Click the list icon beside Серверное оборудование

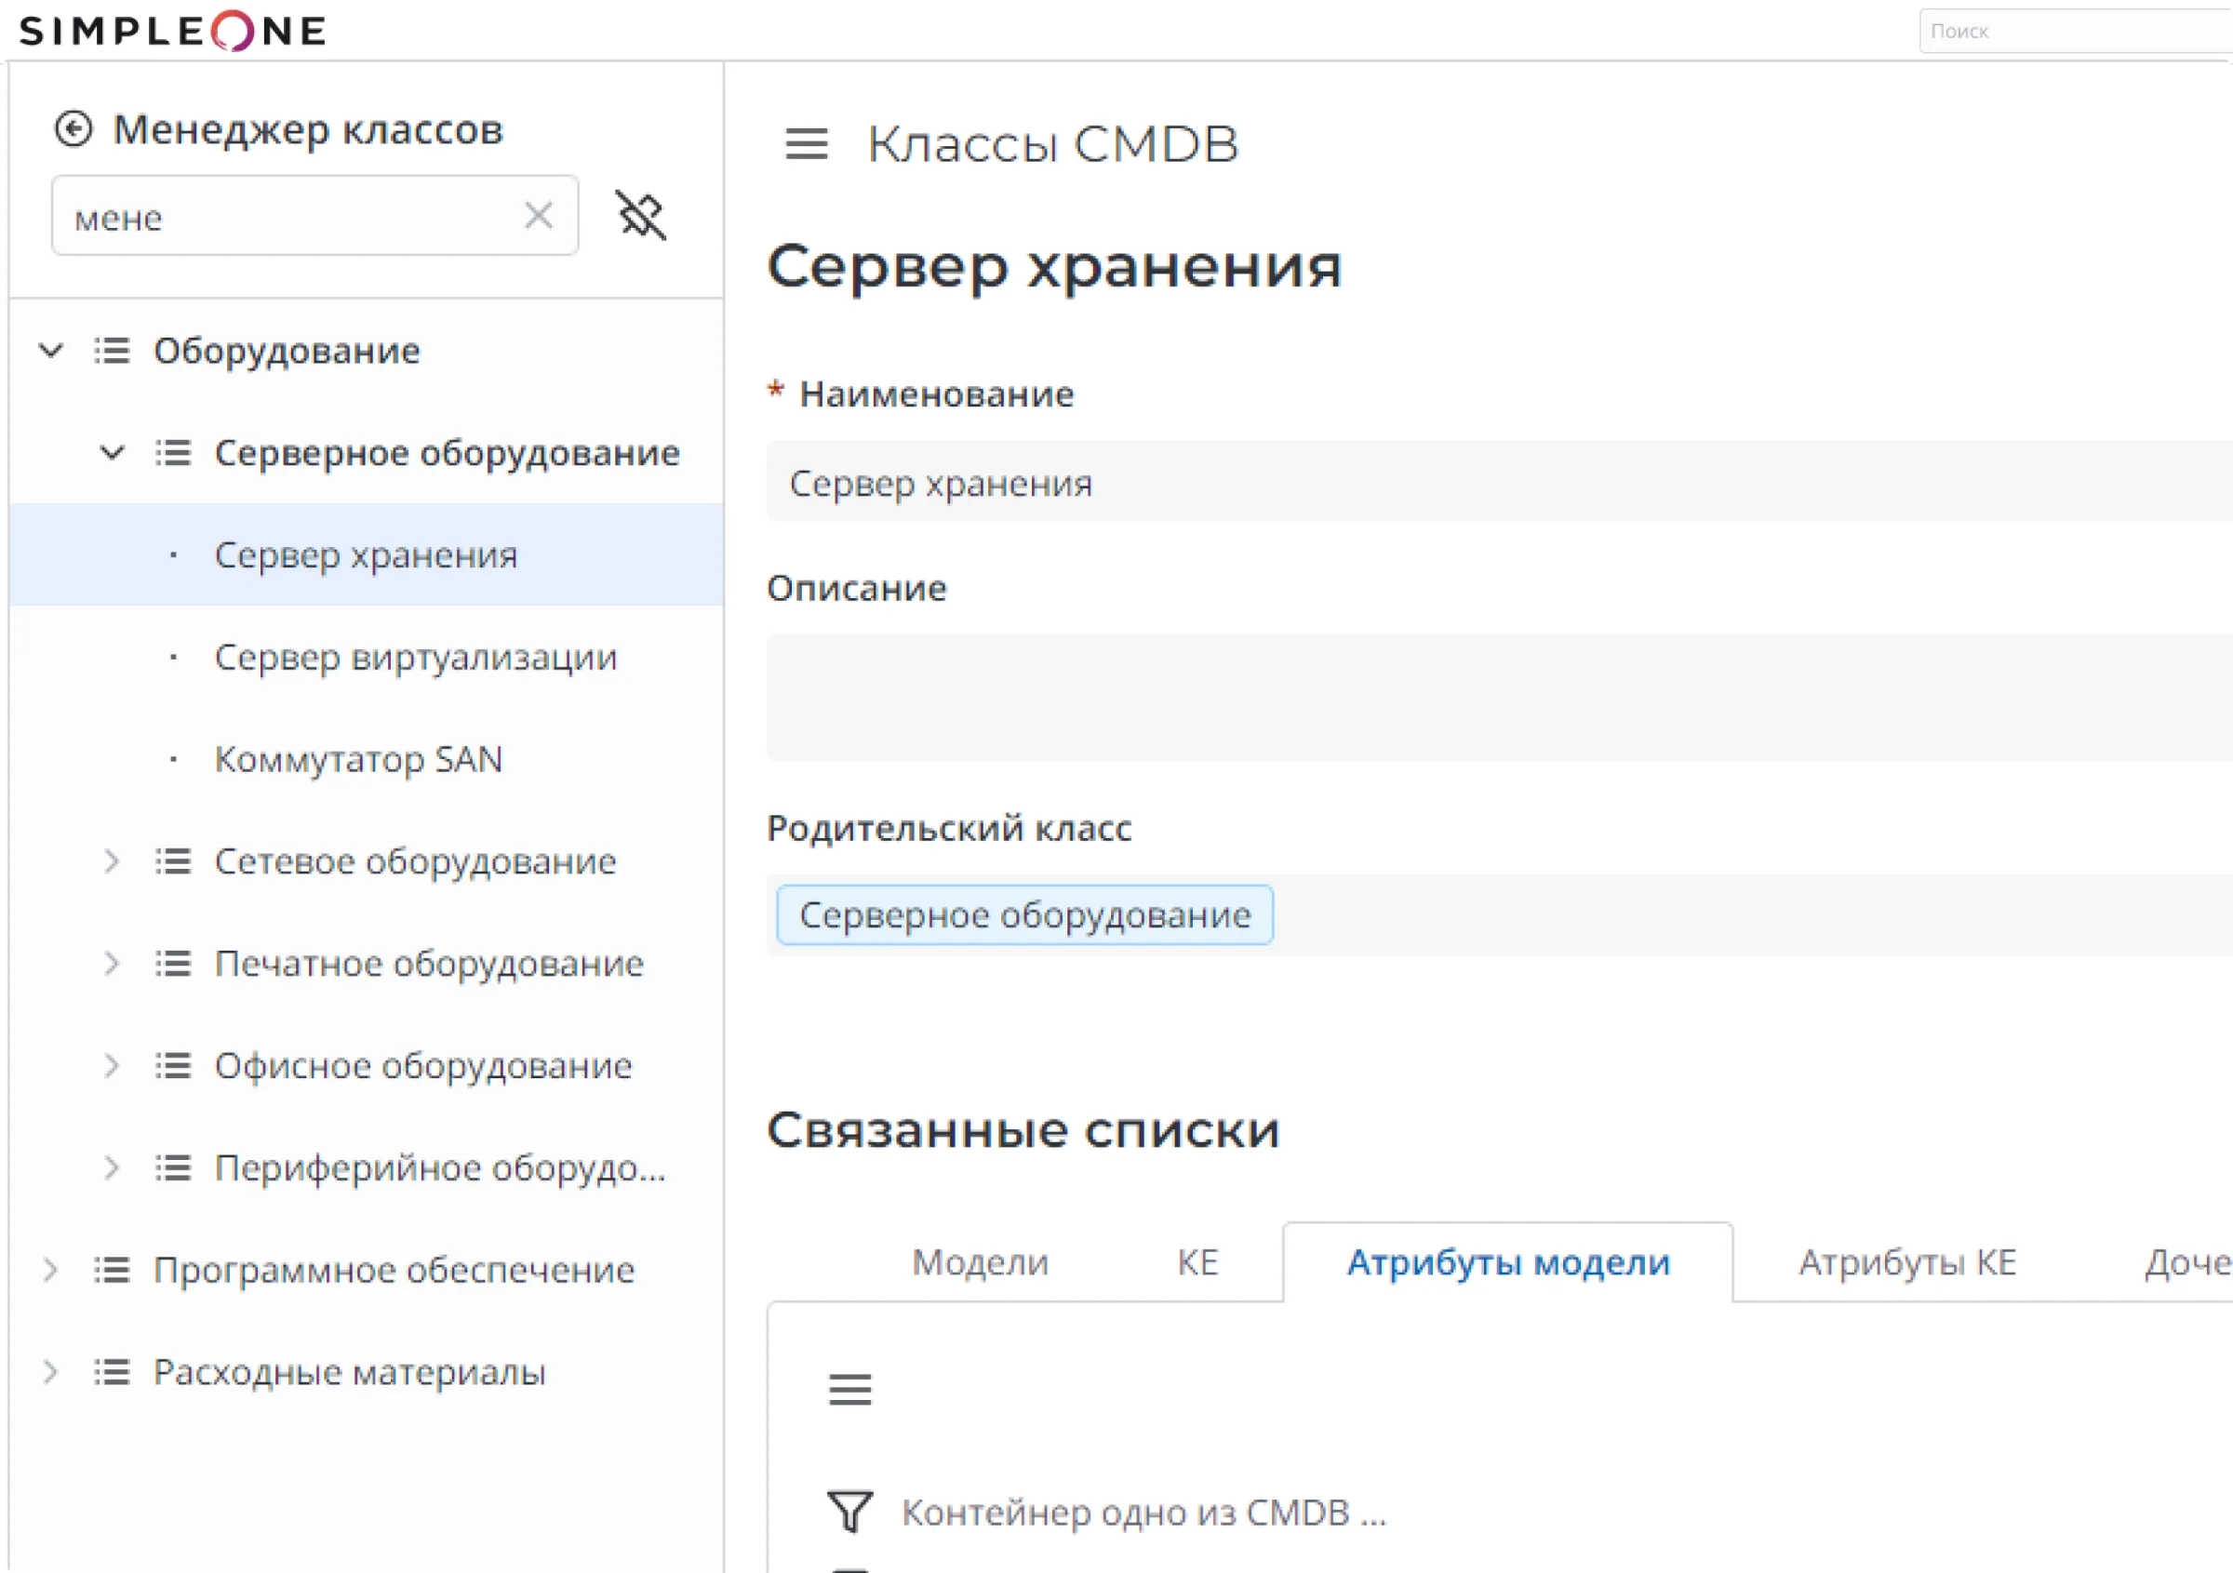coord(173,453)
